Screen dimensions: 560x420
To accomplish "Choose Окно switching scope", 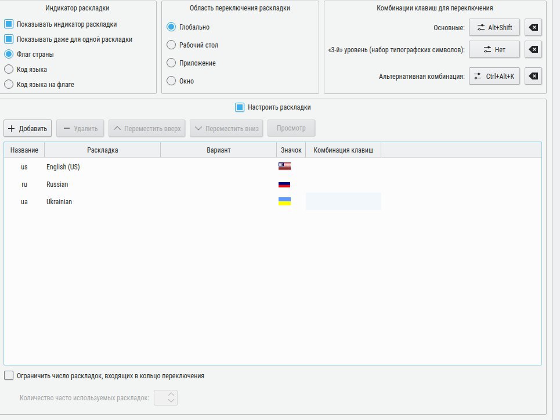I will 171,81.
